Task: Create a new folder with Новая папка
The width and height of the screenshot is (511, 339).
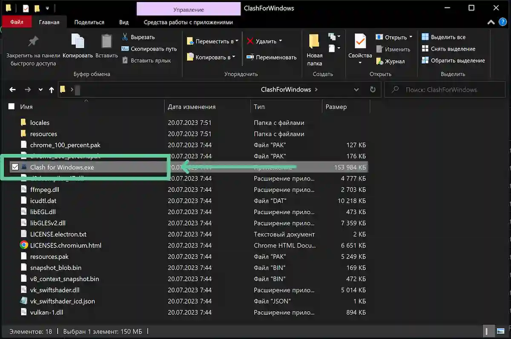Action: click(x=314, y=50)
